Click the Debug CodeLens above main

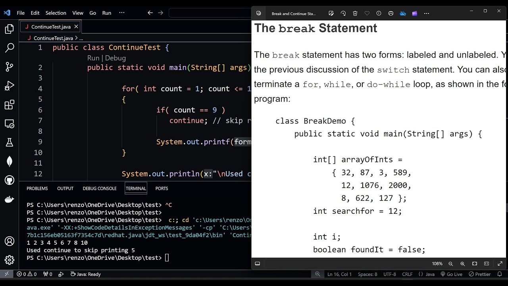[x=115, y=58]
